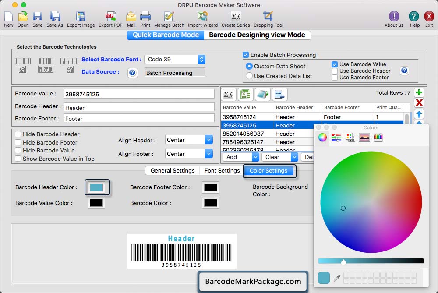Enable the Use Barcode Footer checkbox
Screen dimensions: 438x293
click(x=335, y=78)
